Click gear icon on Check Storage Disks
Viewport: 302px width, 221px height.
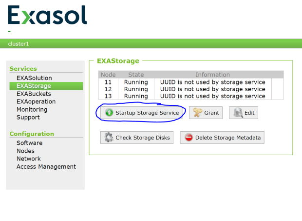point(109,138)
